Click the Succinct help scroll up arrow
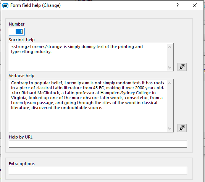The image size is (205, 182). (x=169, y=47)
